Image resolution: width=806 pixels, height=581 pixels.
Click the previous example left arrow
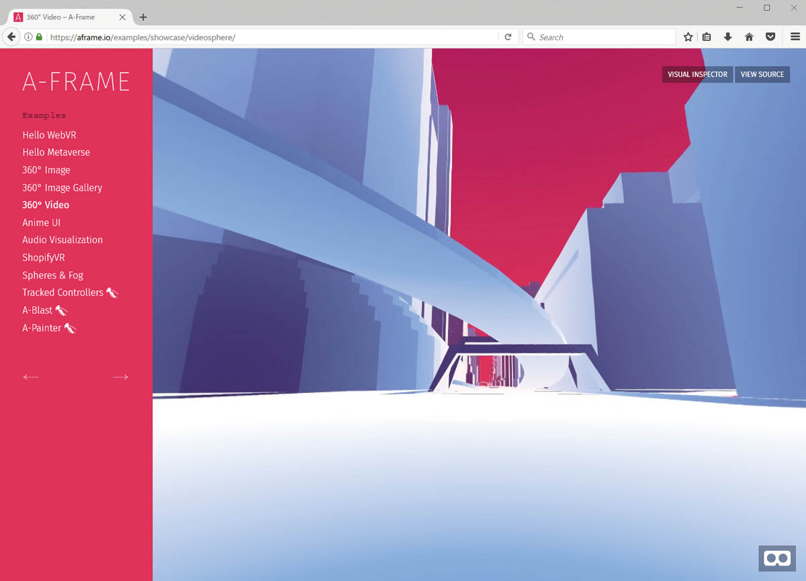pyautogui.click(x=31, y=377)
